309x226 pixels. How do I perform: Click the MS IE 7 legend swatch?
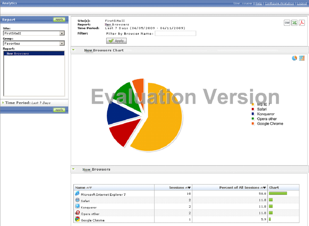coord(253,105)
